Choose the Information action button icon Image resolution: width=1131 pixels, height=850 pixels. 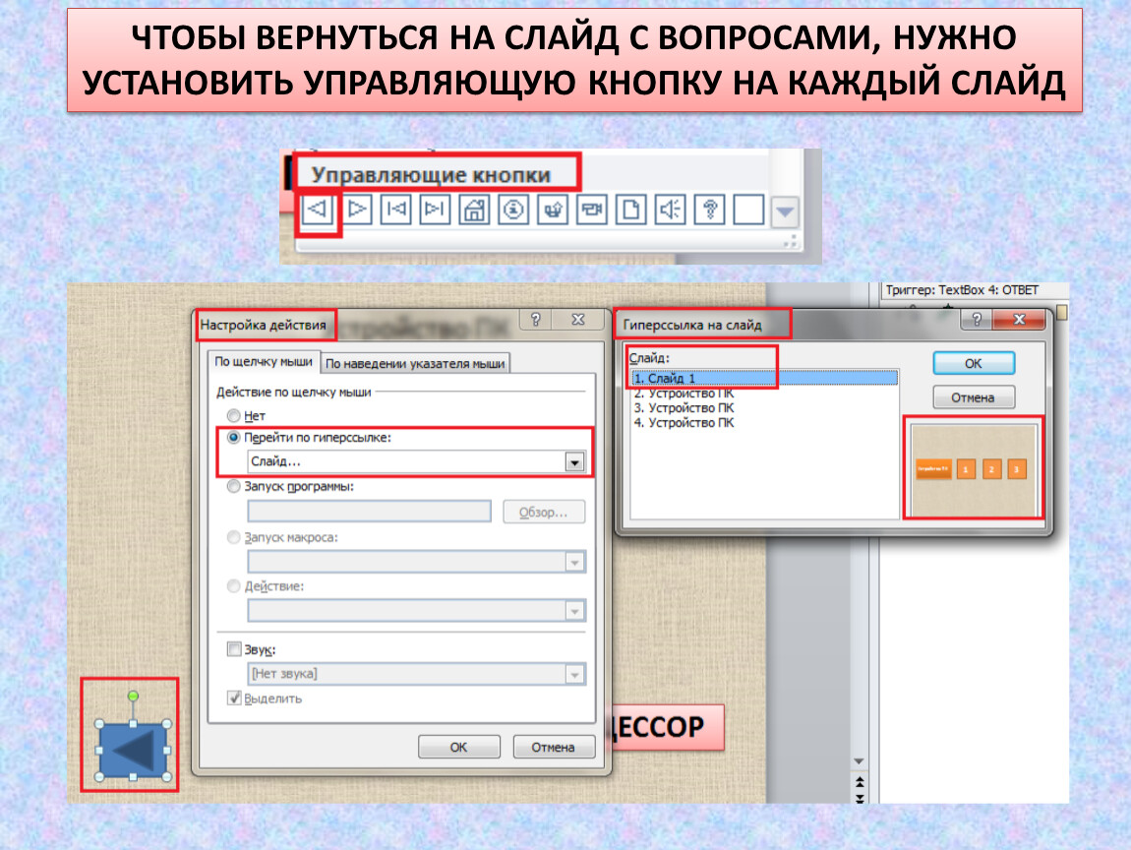coord(514,210)
